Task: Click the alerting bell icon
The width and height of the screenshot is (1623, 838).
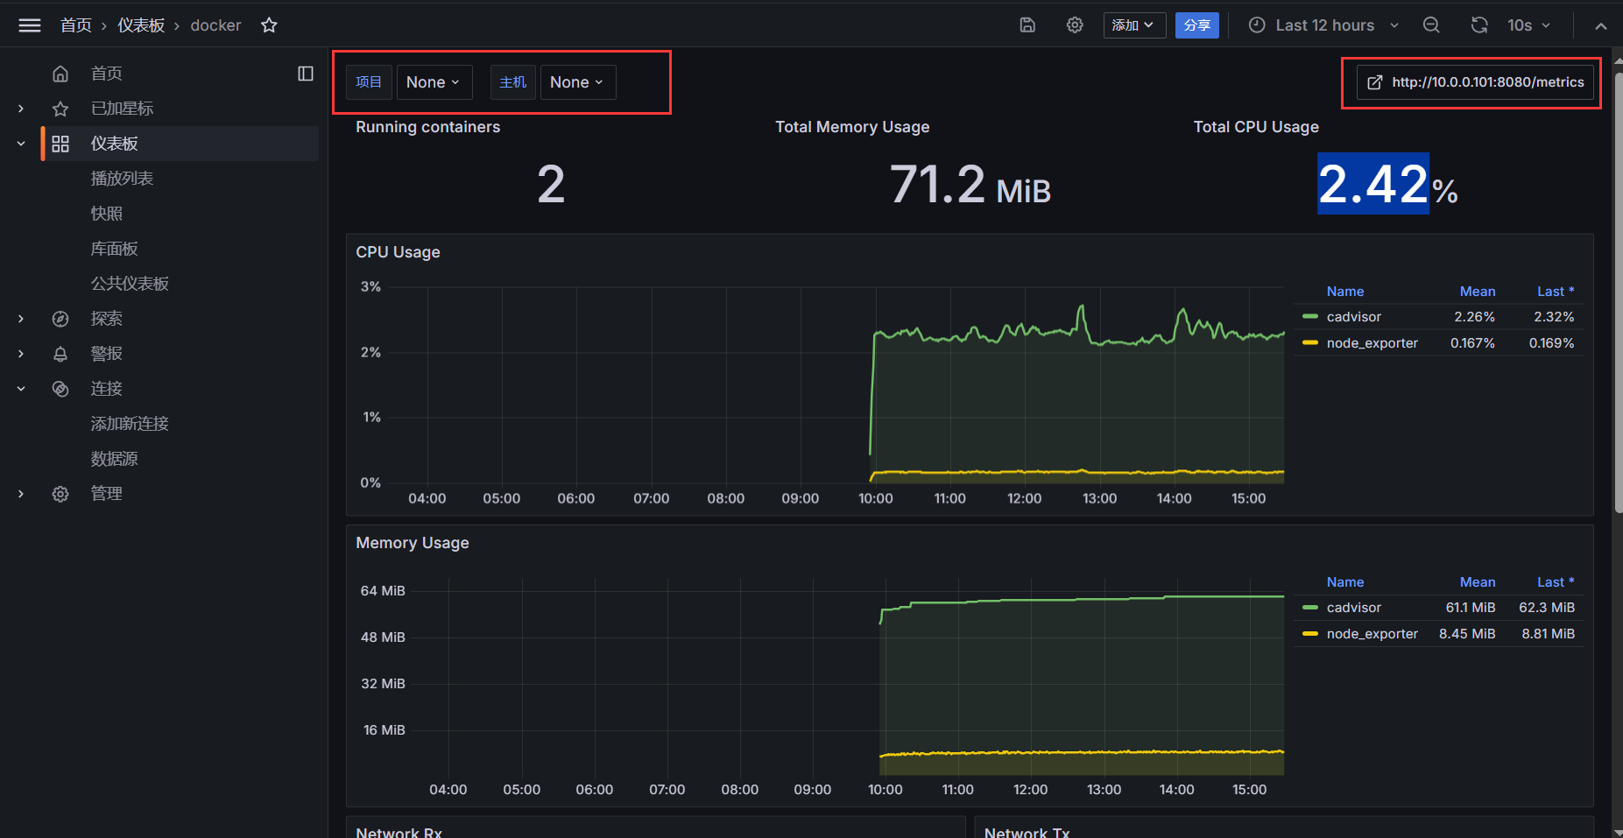Action: 60,354
